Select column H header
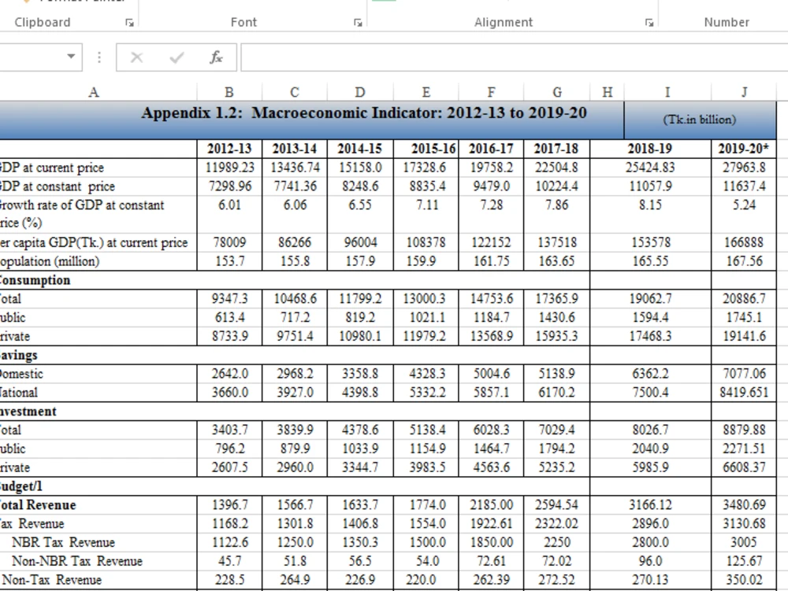The image size is (788, 591). pos(607,92)
